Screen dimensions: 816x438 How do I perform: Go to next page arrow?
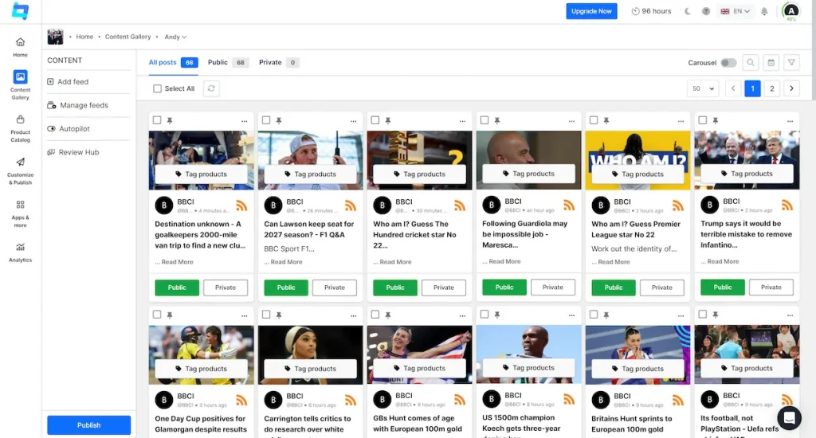pyautogui.click(x=791, y=88)
